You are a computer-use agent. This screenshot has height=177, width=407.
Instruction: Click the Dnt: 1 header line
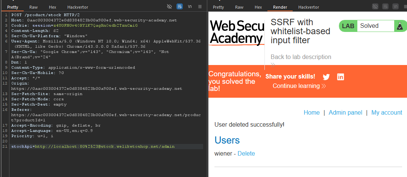tap(19, 62)
